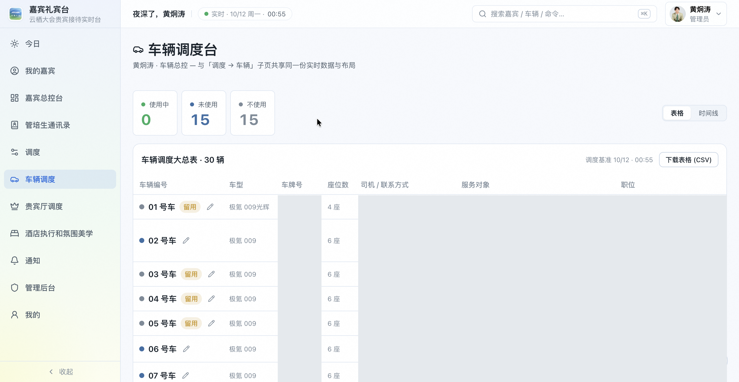Open 管培生通讯录 directory

[60, 125]
